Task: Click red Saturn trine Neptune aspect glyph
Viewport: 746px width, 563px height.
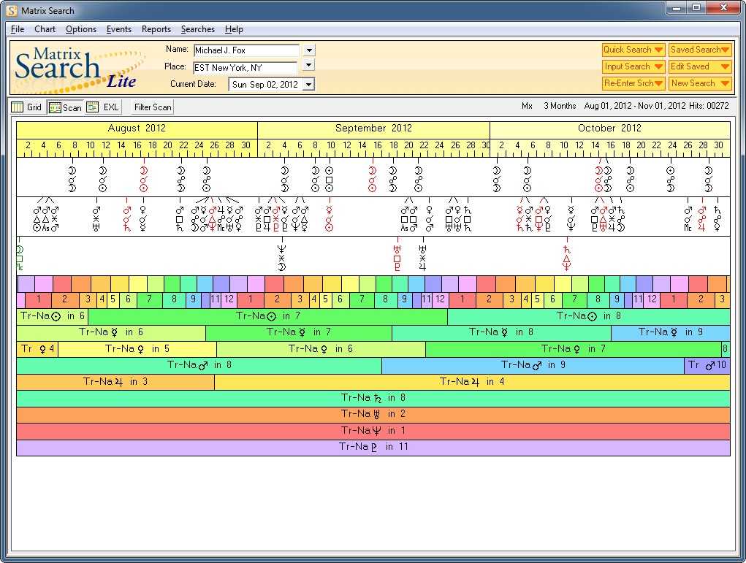Action: pyautogui.click(x=567, y=258)
